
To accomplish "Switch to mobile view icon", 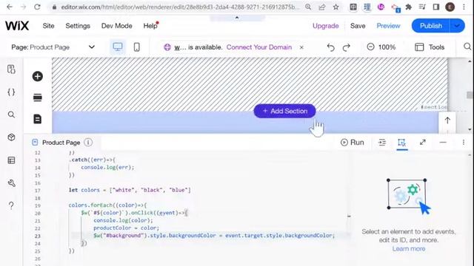I will tap(136, 47).
